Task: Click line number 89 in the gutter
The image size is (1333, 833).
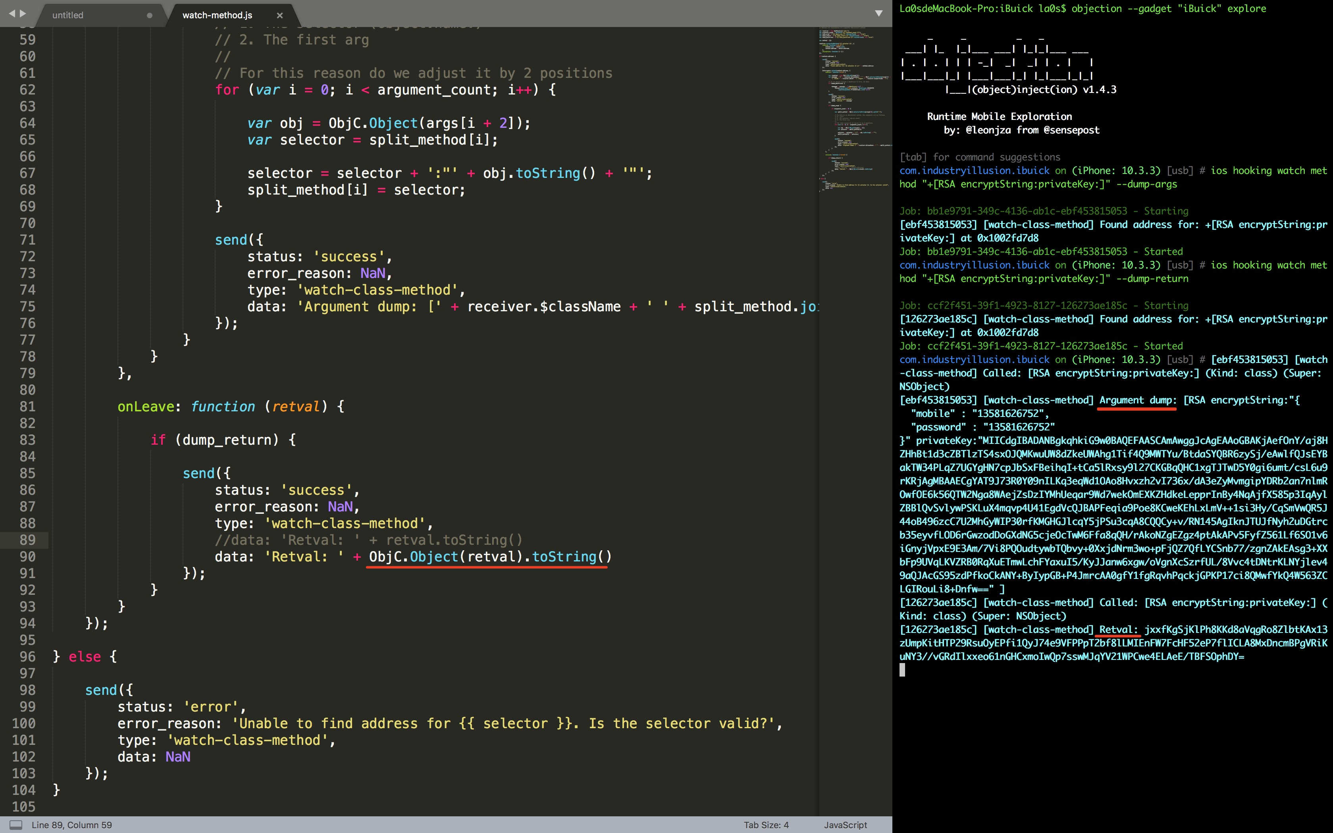Action: click(x=27, y=540)
